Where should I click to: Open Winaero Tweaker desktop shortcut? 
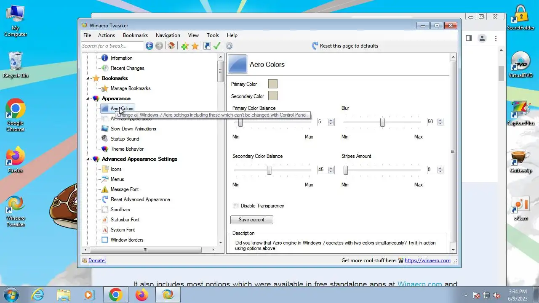click(16, 211)
